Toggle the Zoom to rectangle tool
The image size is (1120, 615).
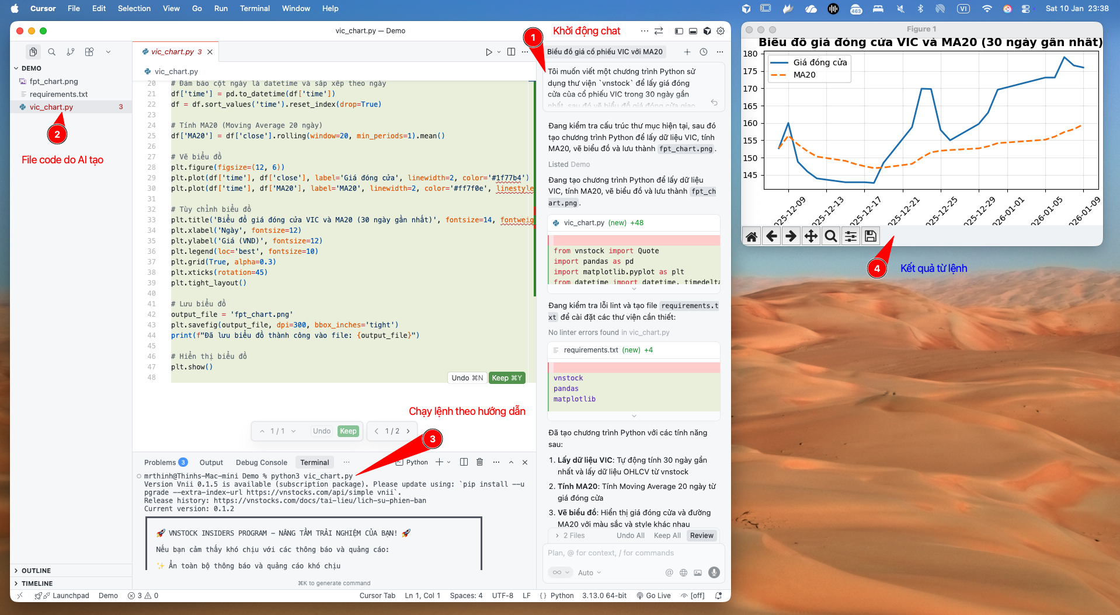tap(830, 236)
